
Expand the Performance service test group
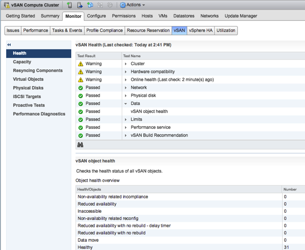pos(126,127)
